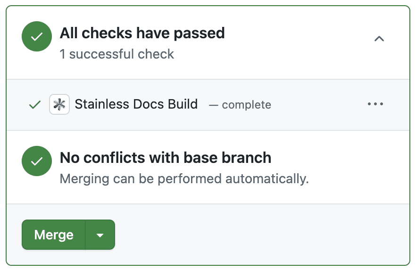416x271 pixels.
Task: Open the three-dot options for Stainless Docs Build
Action: (x=375, y=104)
